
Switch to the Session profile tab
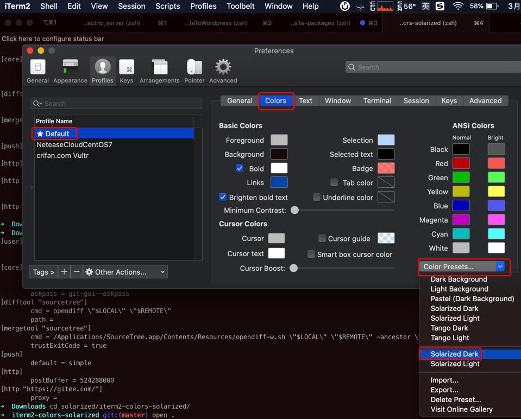point(416,100)
